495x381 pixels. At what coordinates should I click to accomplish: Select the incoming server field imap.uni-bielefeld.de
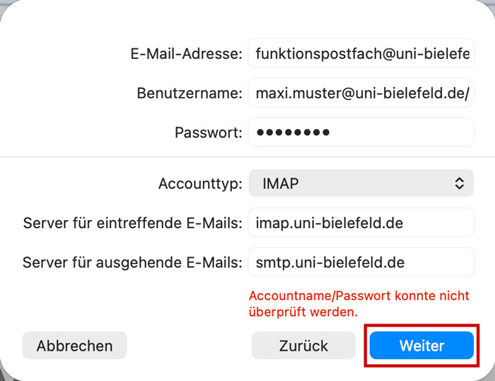pyautogui.click(x=361, y=223)
